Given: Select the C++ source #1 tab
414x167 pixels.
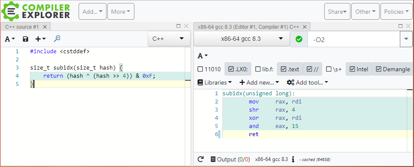Looking at the screenshot, I should [22, 27].
